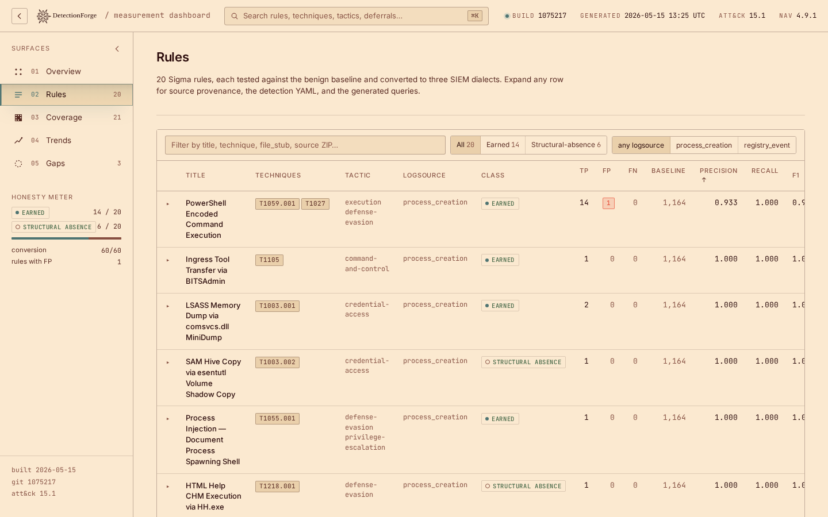The height and width of the screenshot is (517, 828).
Task: Select the process_creation logsource filter
Action: click(x=704, y=145)
